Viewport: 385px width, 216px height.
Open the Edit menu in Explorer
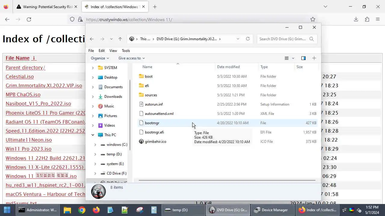pyautogui.click(x=102, y=50)
